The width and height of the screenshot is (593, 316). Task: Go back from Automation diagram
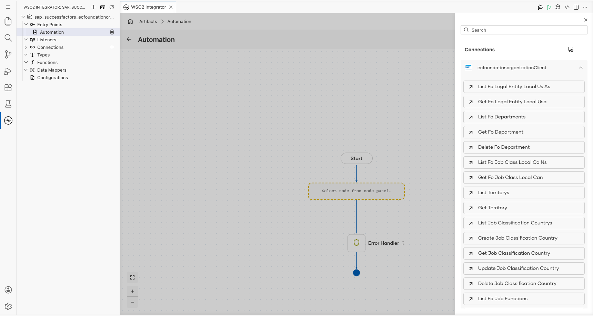click(129, 39)
